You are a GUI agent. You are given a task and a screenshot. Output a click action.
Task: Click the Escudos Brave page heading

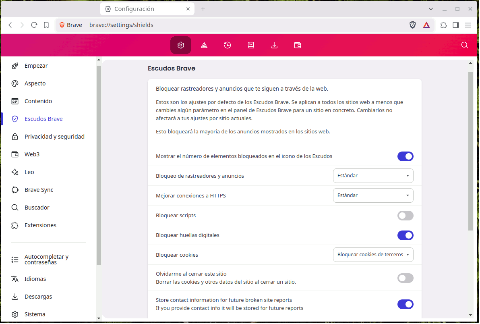pos(172,68)
